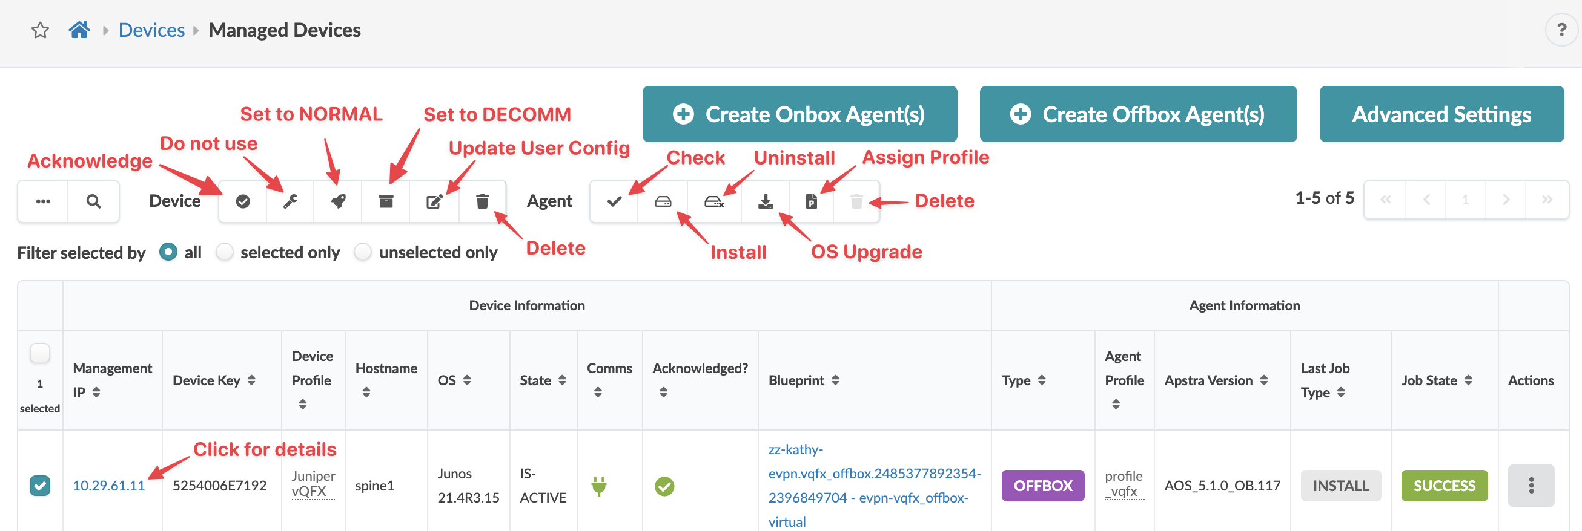Click the Advanced Settings button

1441,114
